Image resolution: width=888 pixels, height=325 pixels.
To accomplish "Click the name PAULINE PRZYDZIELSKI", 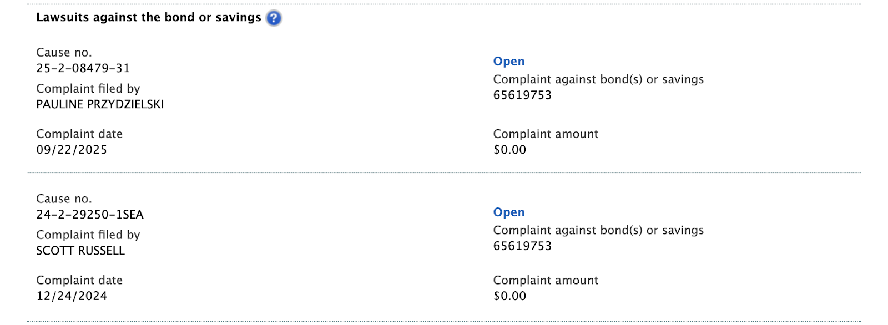I will 100,104.
